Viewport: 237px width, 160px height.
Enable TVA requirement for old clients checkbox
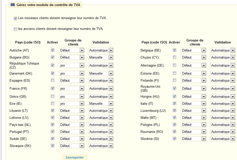click(15, 29)
